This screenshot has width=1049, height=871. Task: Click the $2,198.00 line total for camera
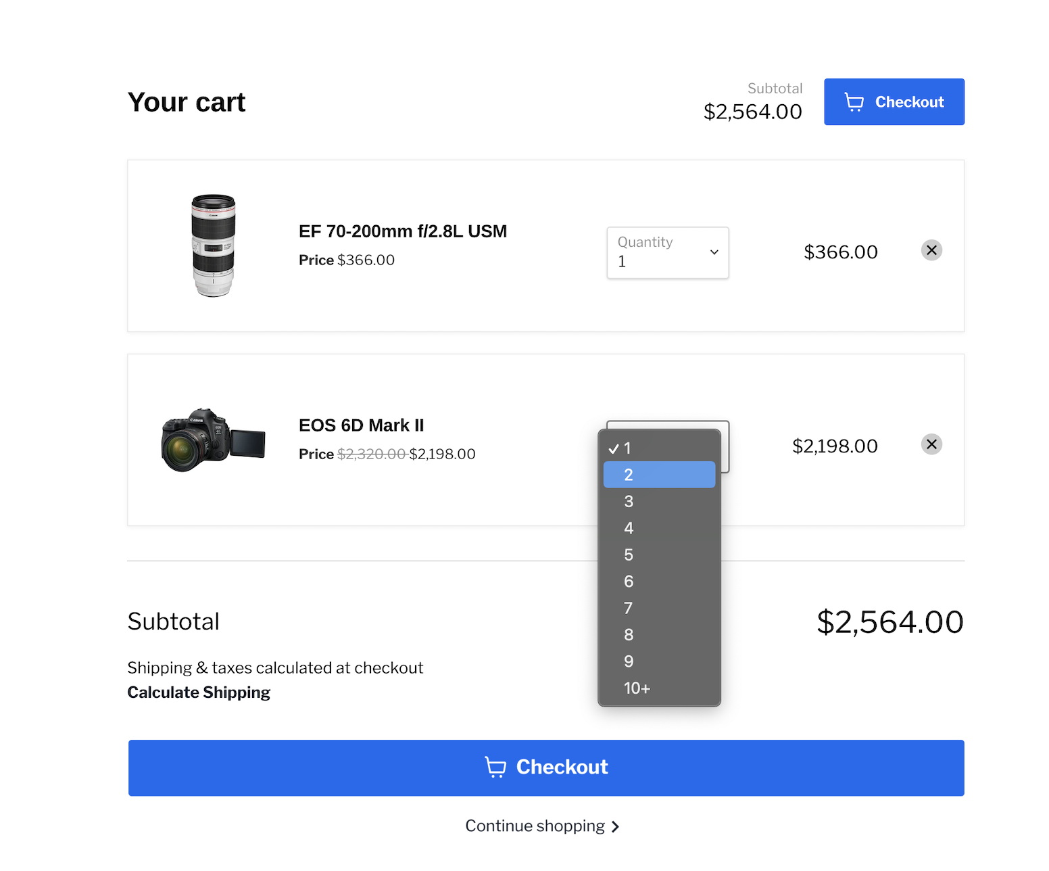click(835, 446)
